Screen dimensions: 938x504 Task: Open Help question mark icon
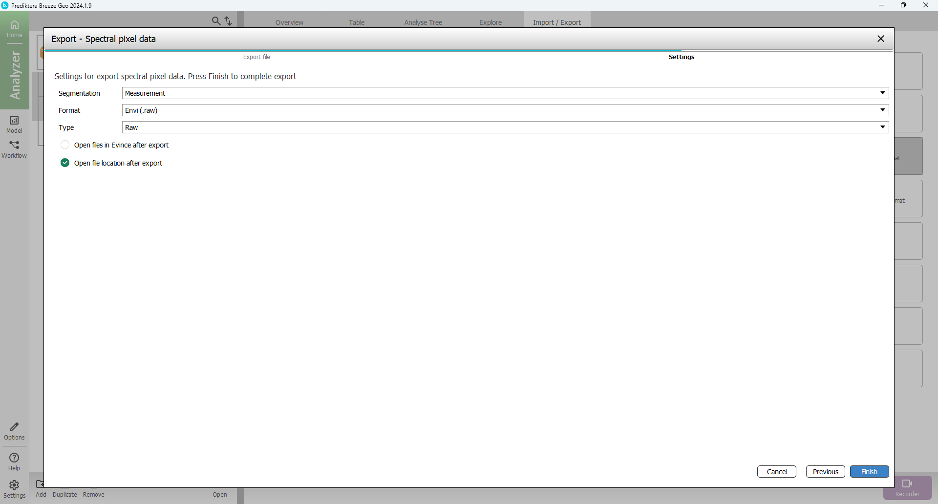14,462
